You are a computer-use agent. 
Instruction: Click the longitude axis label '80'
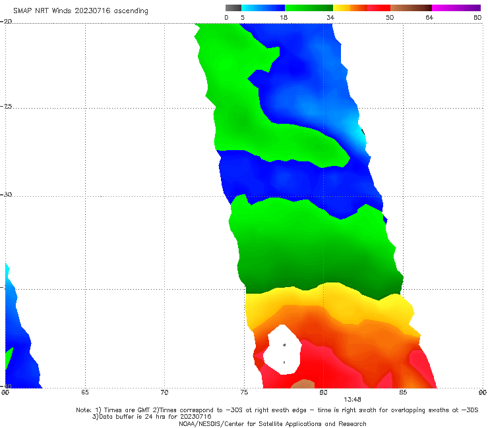click(324, 392)
